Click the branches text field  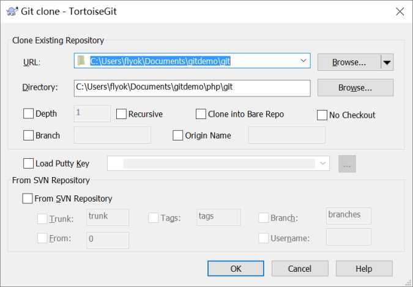click(x=349, y=216)
